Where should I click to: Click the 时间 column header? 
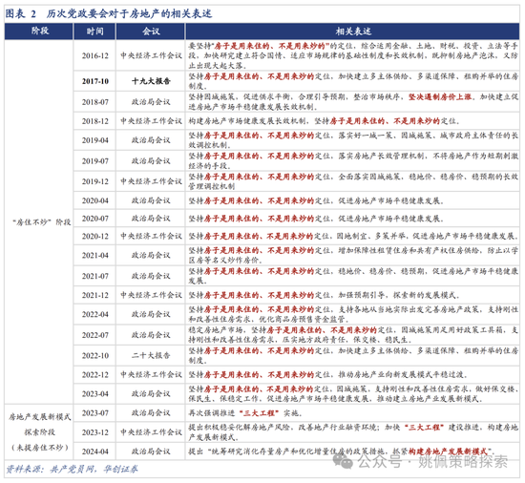coord(94,31)
